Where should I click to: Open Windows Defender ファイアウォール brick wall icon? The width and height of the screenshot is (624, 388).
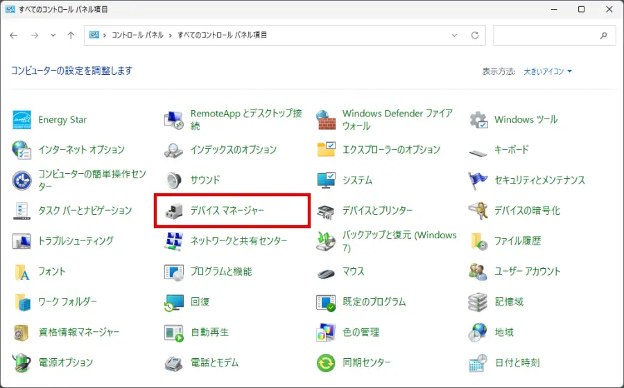pyautogui.click(x=326, y=120)
